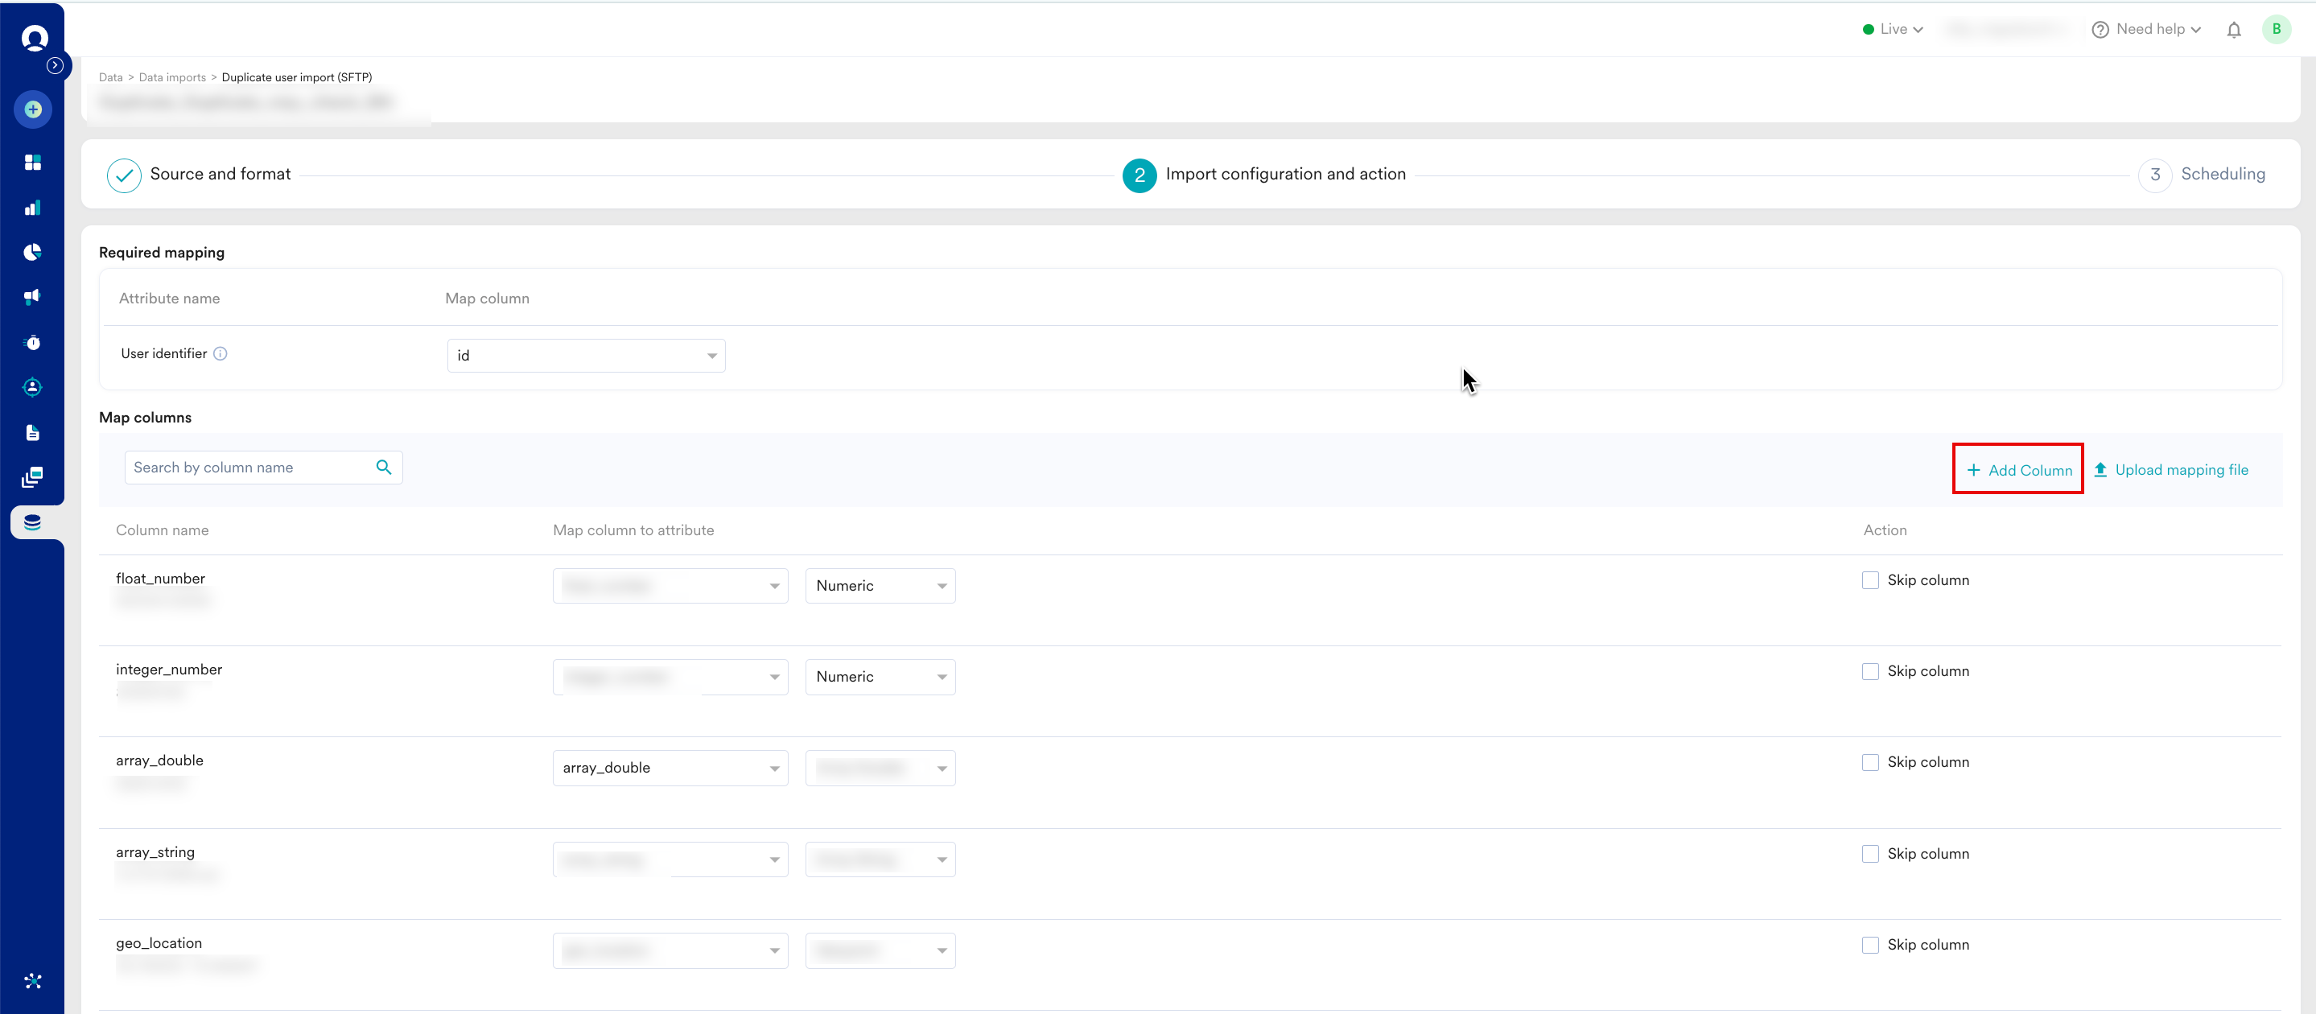Click the search magnifier icon in the column search
The width and height of the screenshot is (2316, 1014).
pos(384,468)
